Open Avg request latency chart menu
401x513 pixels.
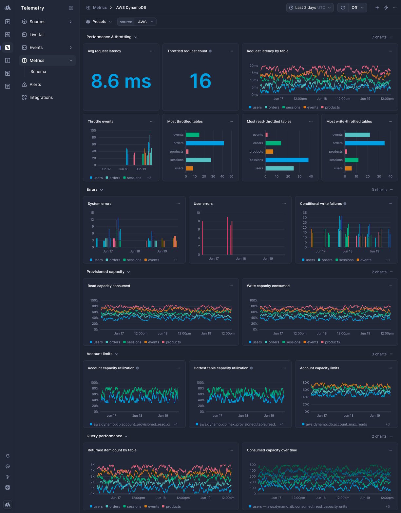pyautogui.click(x=152, y=51)
